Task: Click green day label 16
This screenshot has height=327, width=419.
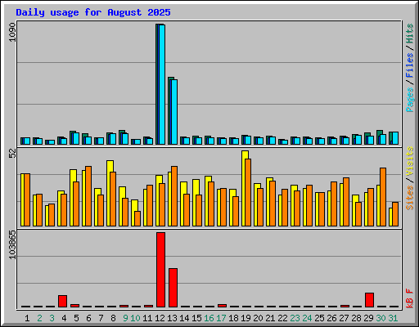Action: point(209,318)
